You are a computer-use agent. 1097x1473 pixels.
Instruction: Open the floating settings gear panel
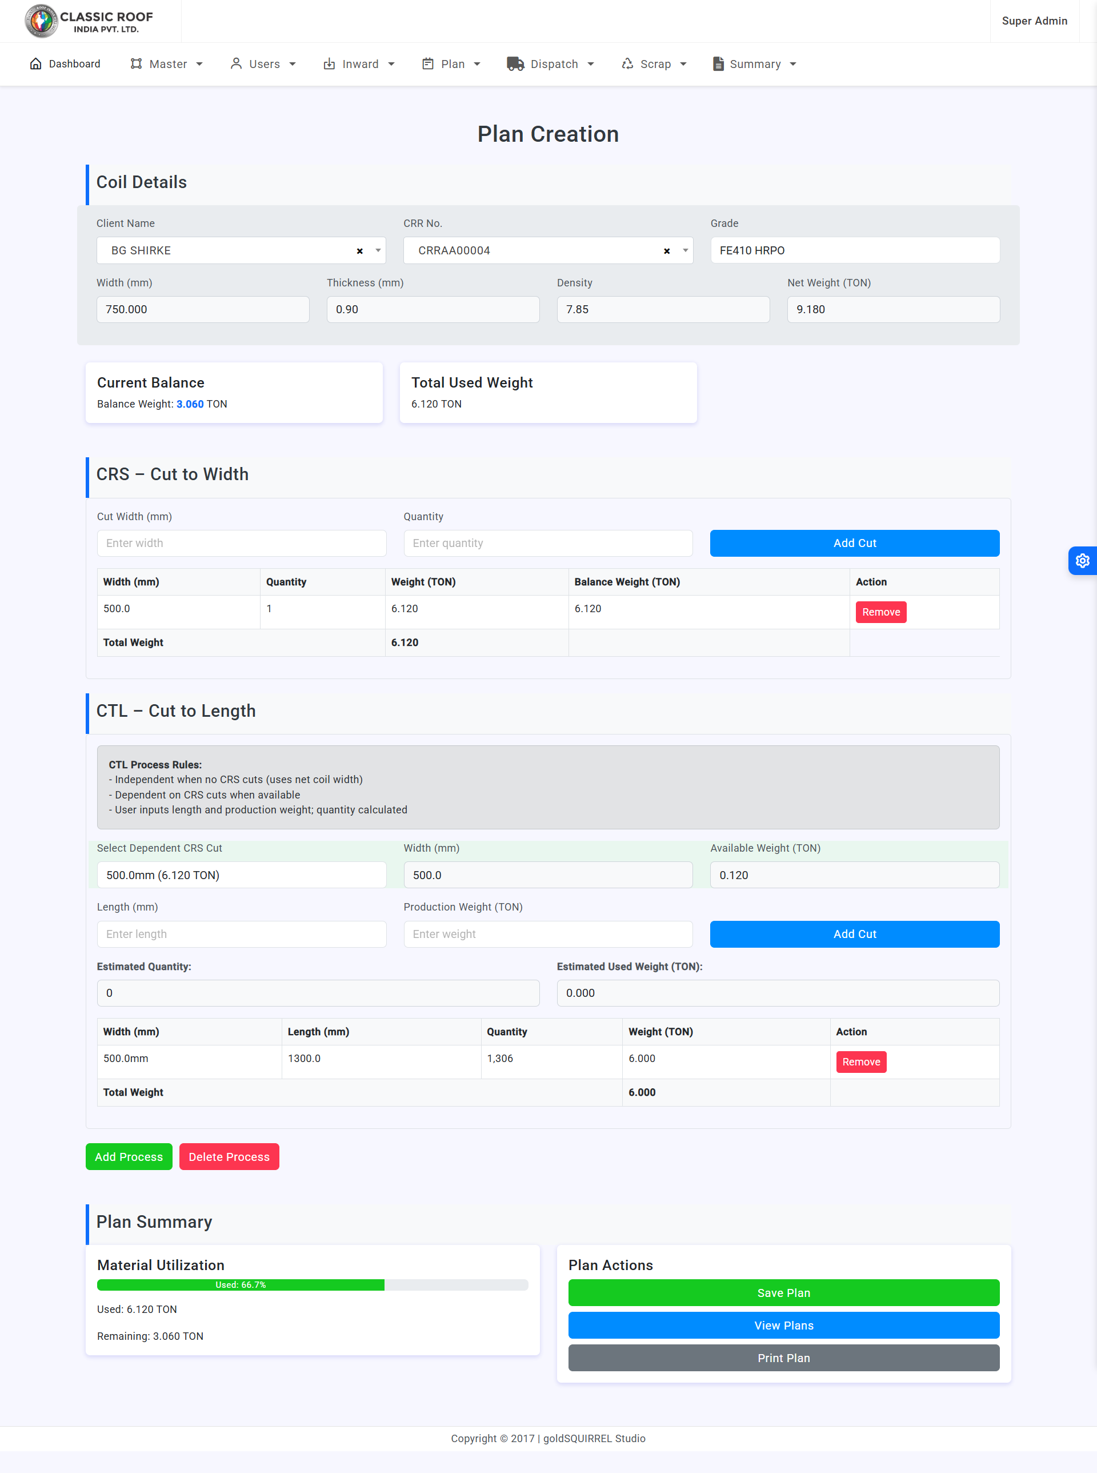(x=1082, y=561)
